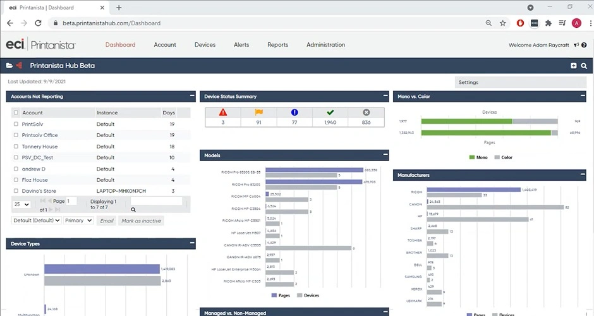The image size is (594, 316).
Task: Click the orange flag status icon
Action: (258, 112)
